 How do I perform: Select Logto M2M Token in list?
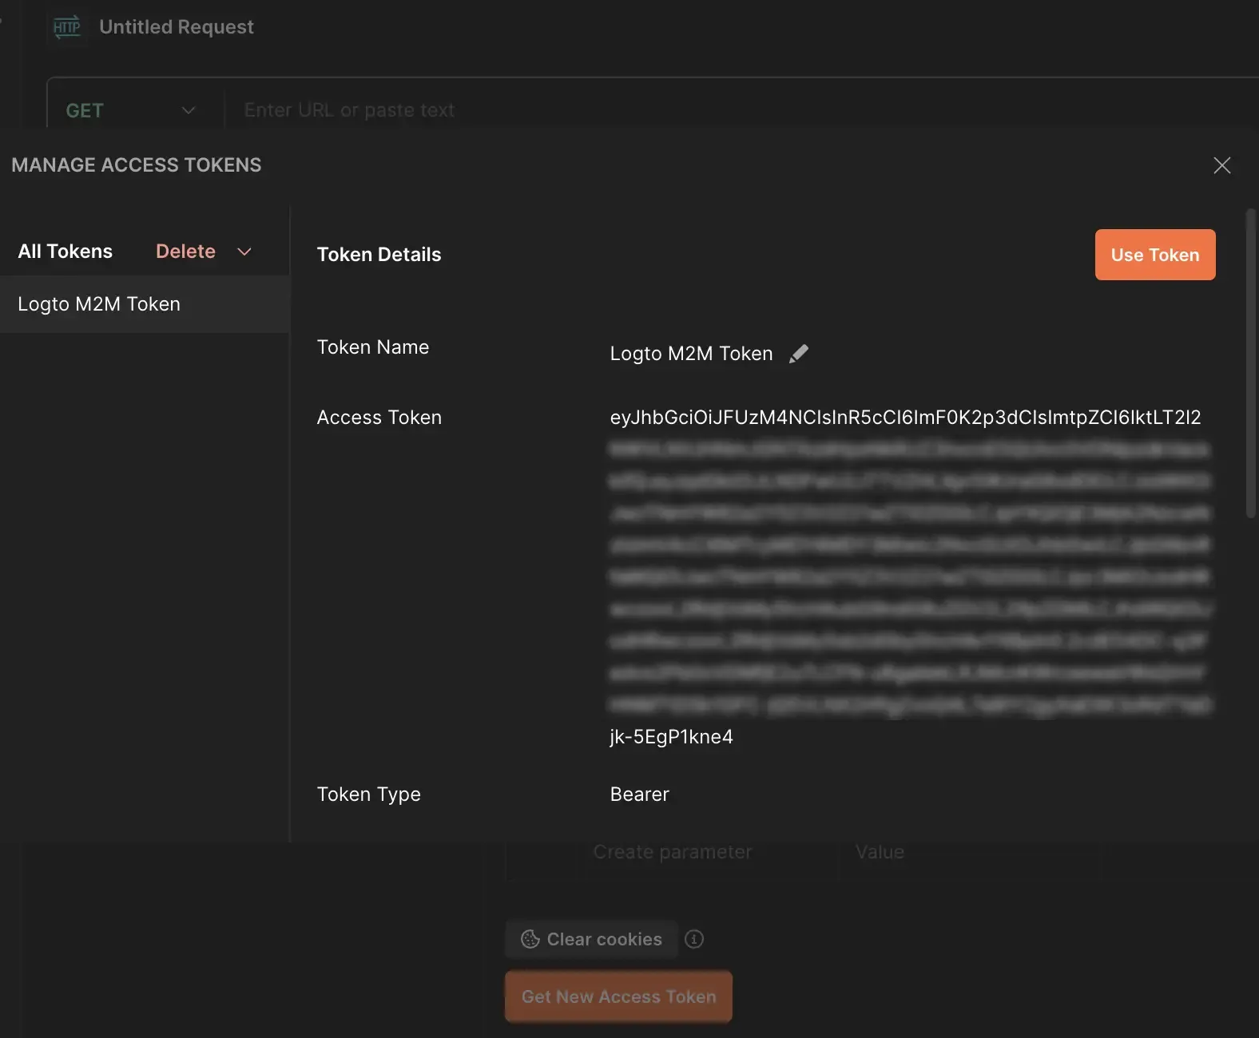[x=145, y=304]
